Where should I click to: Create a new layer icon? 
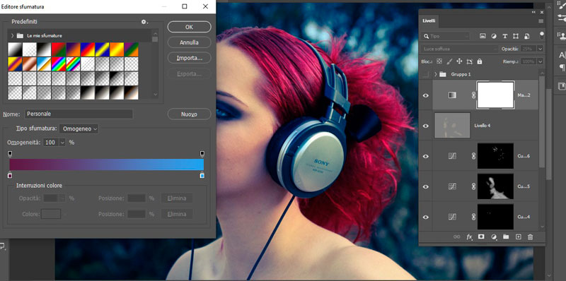519,237
